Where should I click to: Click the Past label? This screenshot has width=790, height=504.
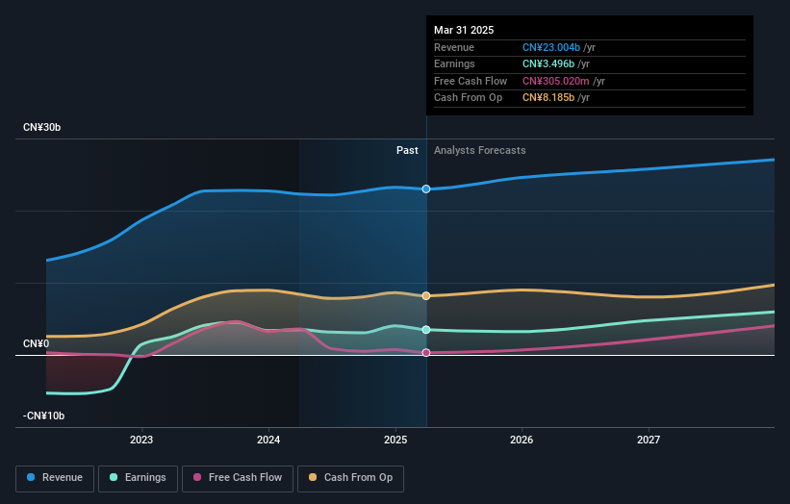point(407,151)
